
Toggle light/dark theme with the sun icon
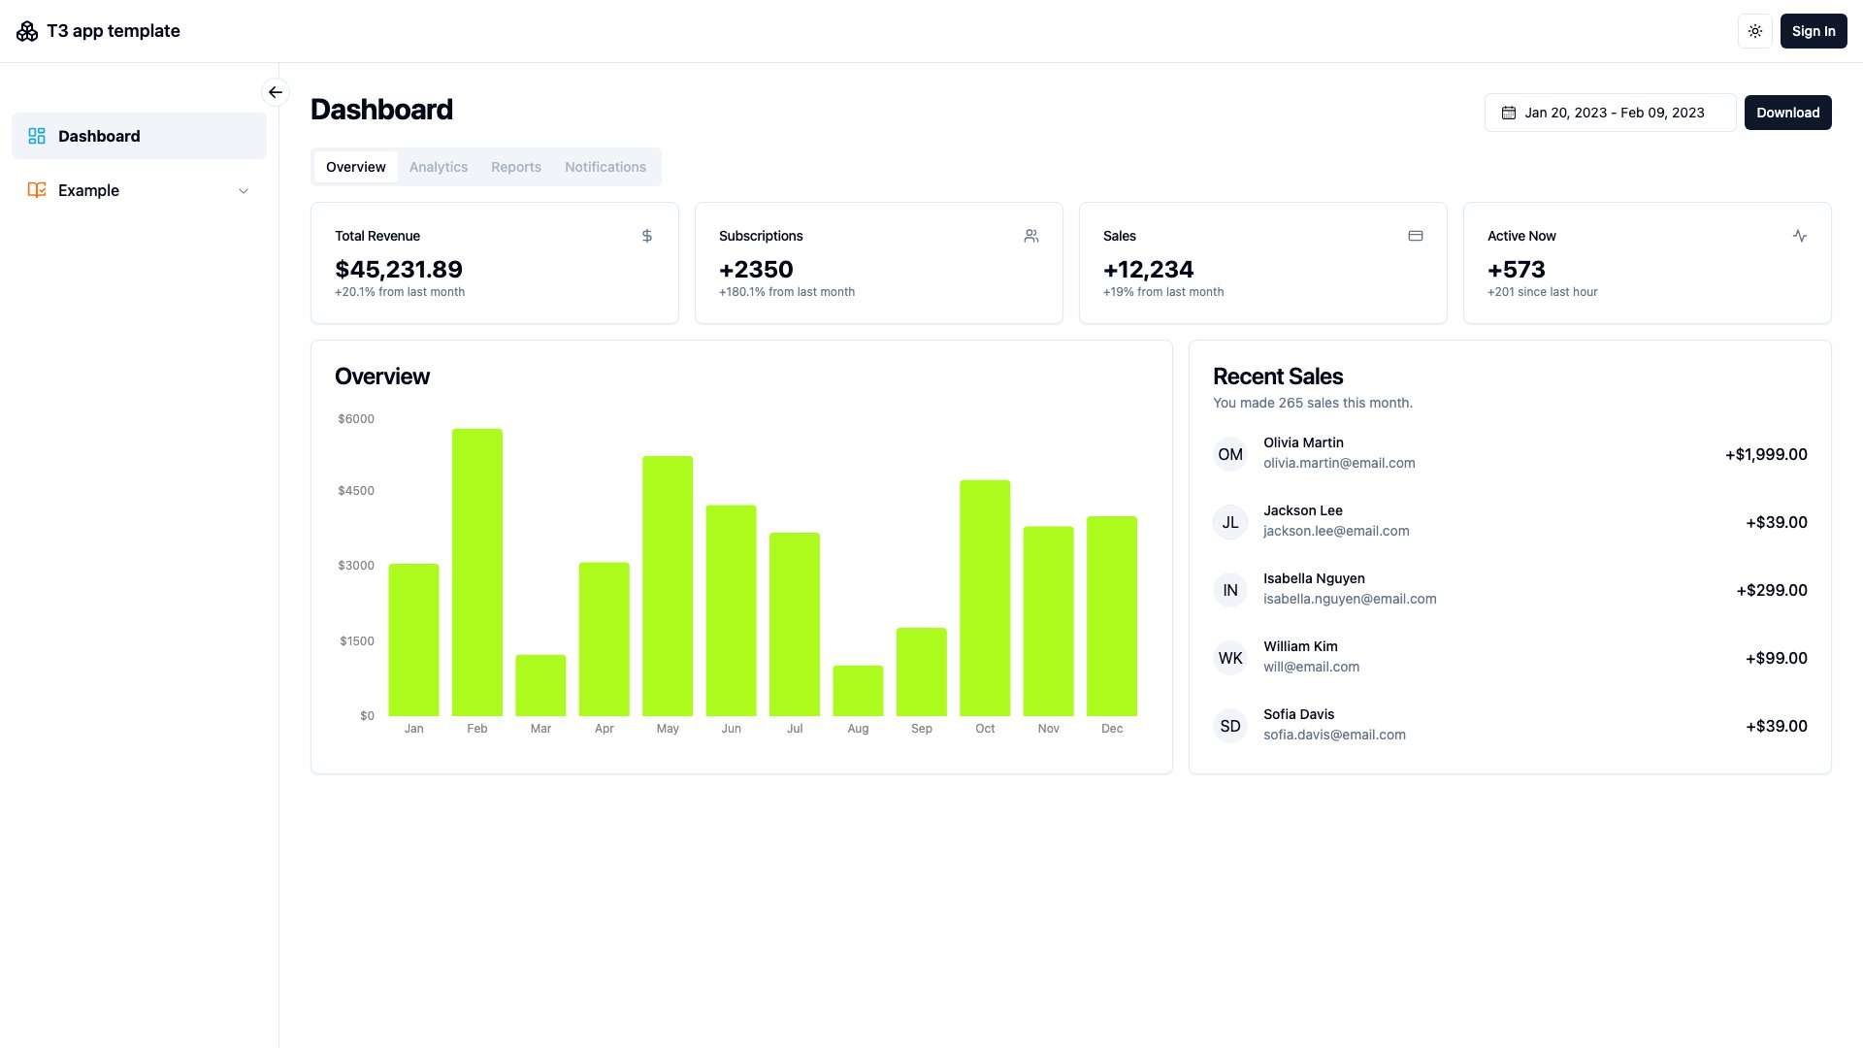[1754, 30]
